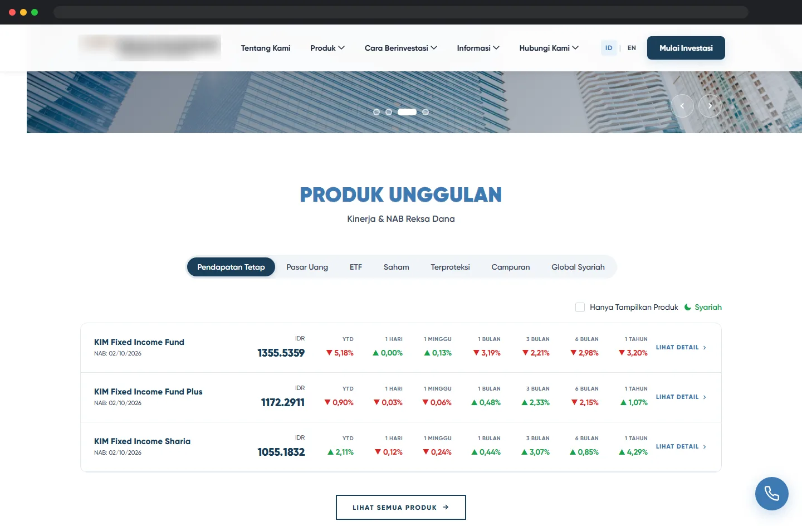Click the 3 Bulan value 2,33%
This screenshot has width=802, height=526.
(535, 402)
